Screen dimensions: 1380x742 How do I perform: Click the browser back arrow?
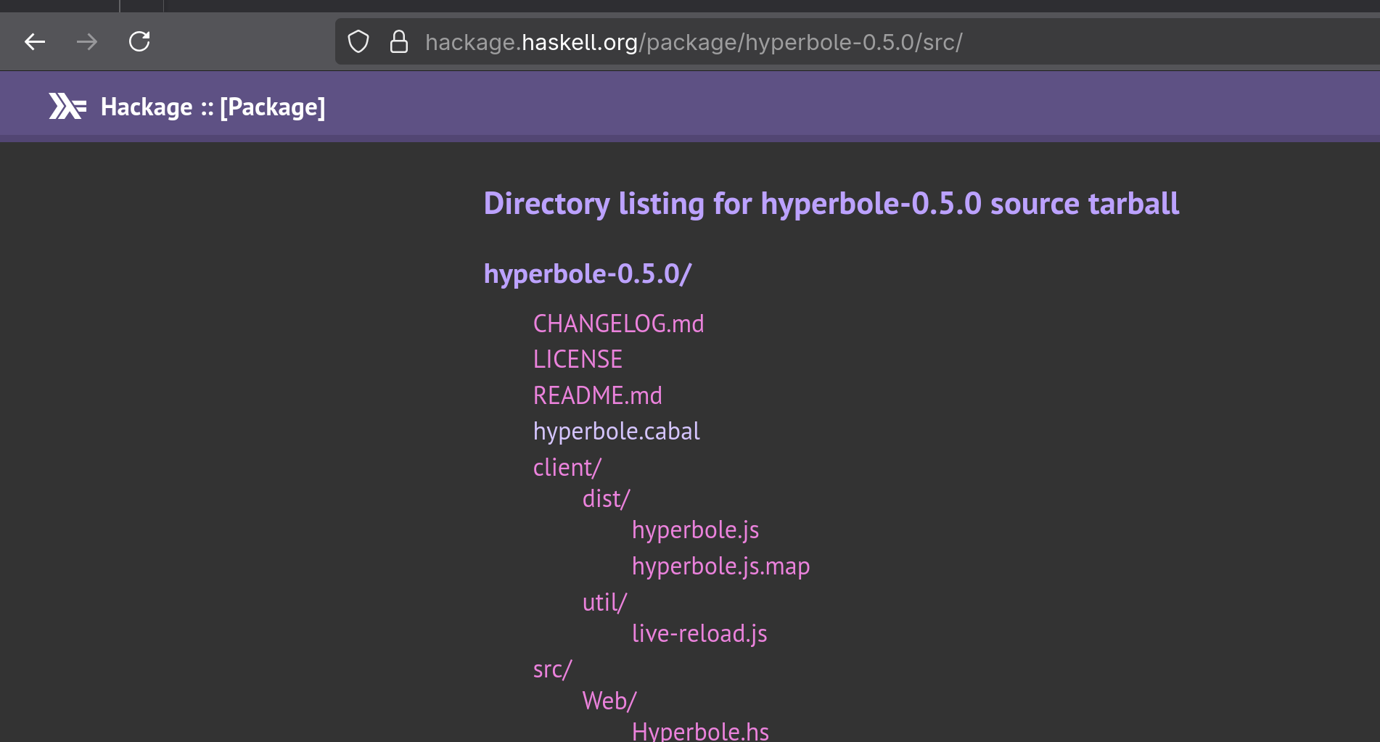(x=35, y=42)
